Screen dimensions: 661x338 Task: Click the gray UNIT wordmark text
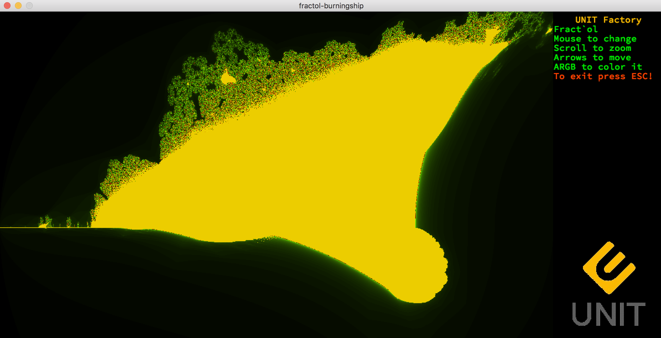(609, 314)
